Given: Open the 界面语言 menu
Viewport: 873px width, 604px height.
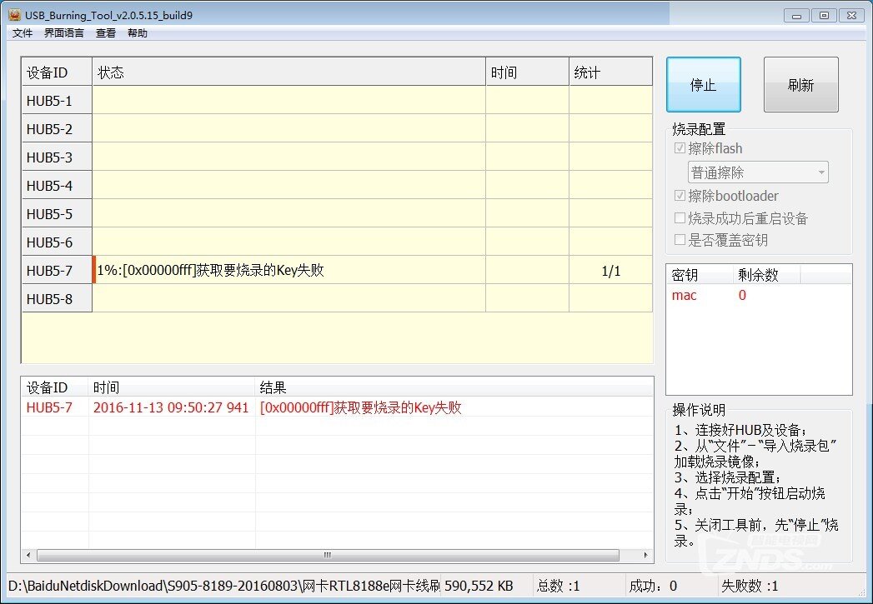Looking at the screenshot, I should [x=64, y=33].
